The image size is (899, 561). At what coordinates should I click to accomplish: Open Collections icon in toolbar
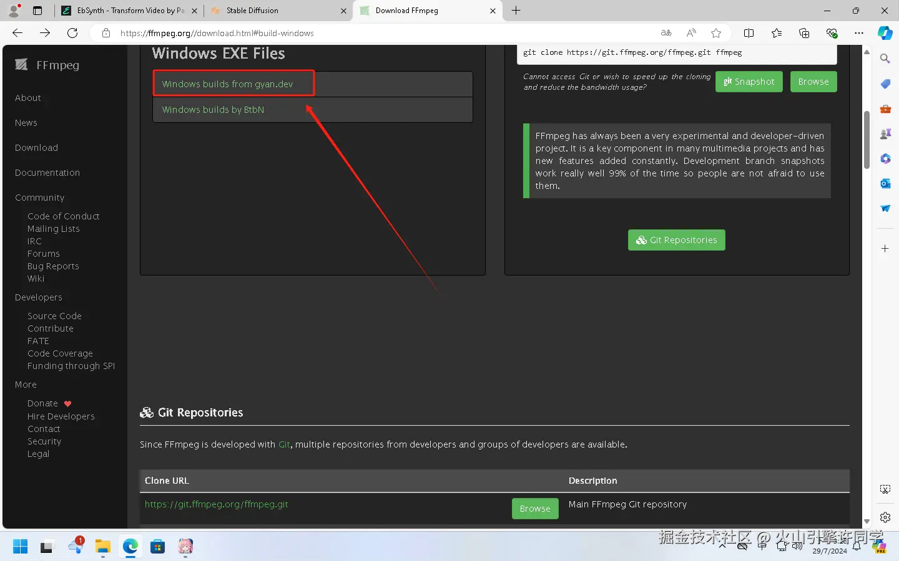click(x=804, y=33)
